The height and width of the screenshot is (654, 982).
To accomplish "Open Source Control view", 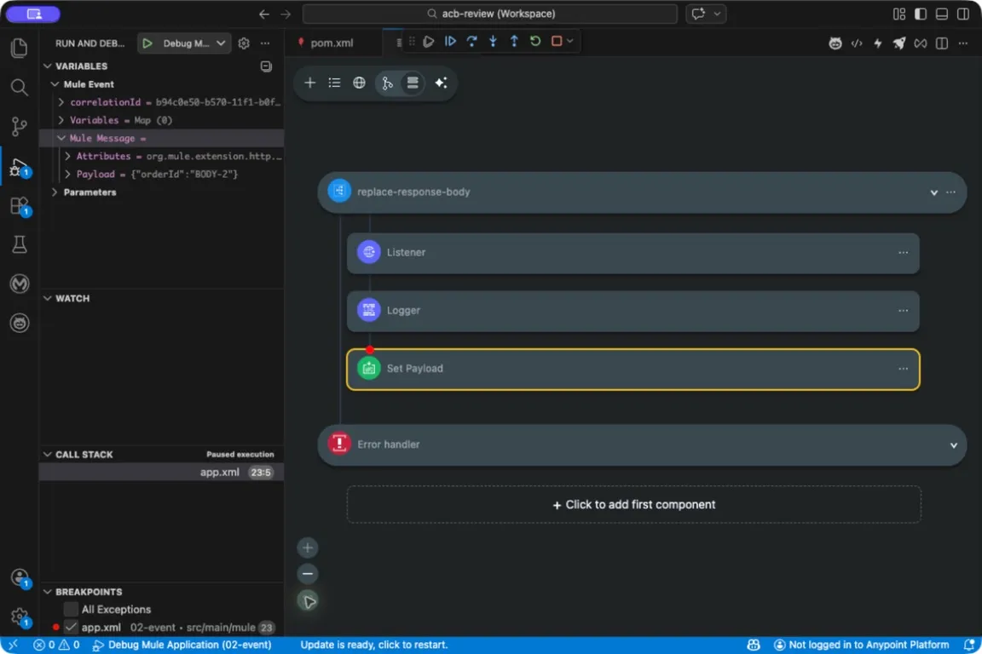I will [20, 126].
